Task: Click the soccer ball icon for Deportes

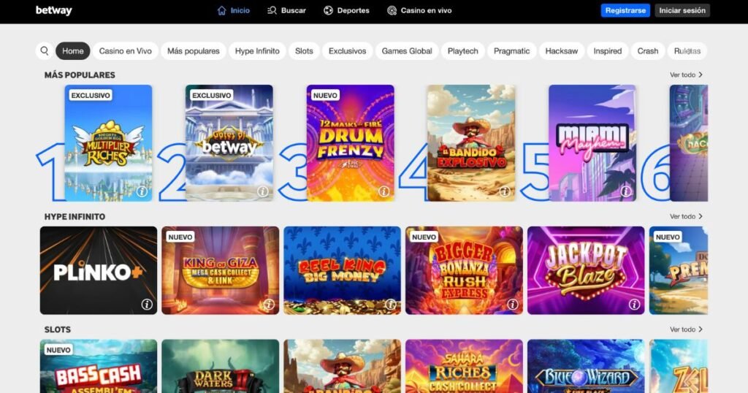Action: pos(328,10)
